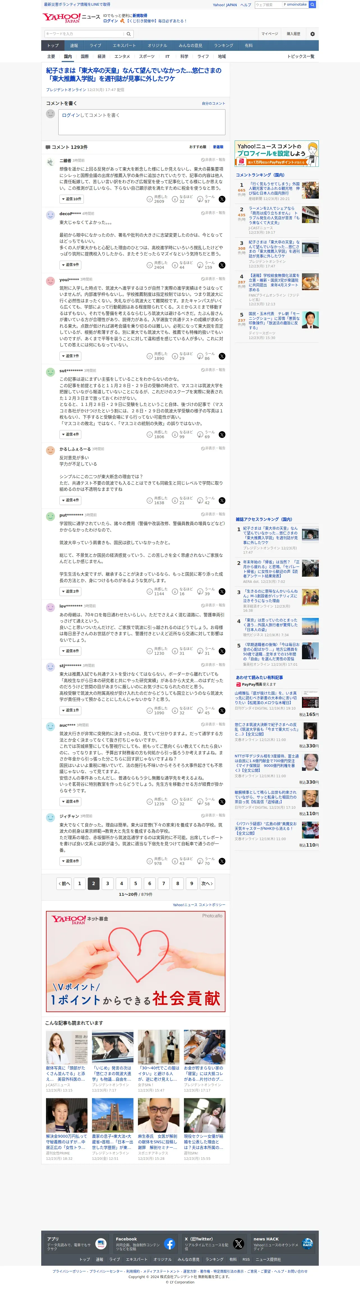Expand 返信4件 under かるしふぇろーる's comment
360x1316 pixels.
pos(70,500)
